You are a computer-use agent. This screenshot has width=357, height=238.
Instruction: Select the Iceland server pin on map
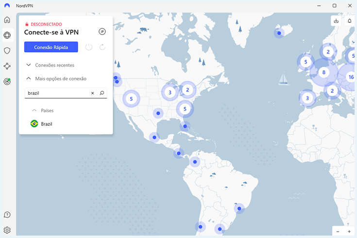[x=279, y=33]
